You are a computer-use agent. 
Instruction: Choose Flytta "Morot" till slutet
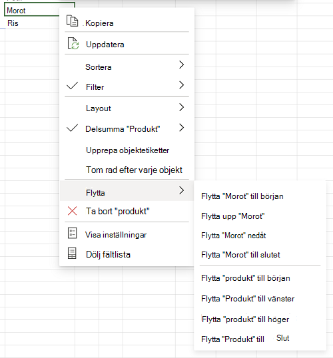pos(240,255)
